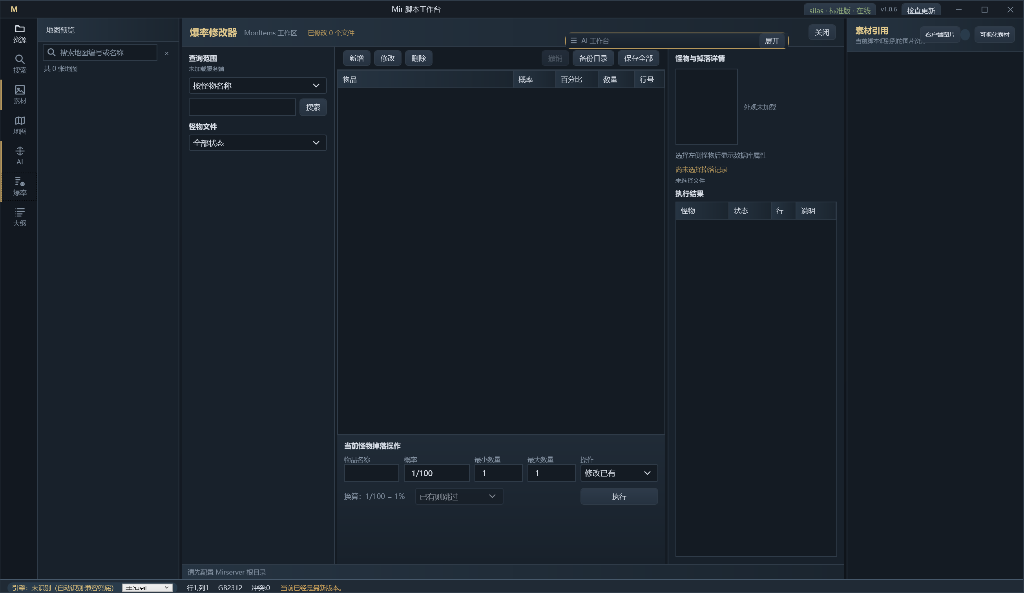Expand the AI 工作台 panel with 展开
The image size is (1024, 593).
pos(771,41)
